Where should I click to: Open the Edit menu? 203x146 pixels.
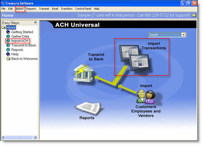(x=11, y=9)
